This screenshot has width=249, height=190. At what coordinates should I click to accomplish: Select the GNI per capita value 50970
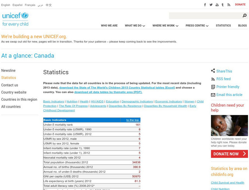click(x=136, y=176)
